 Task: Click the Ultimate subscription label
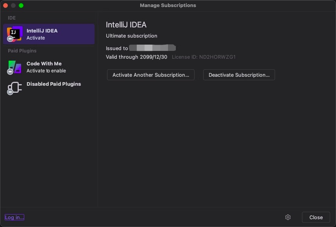[131, 36]
